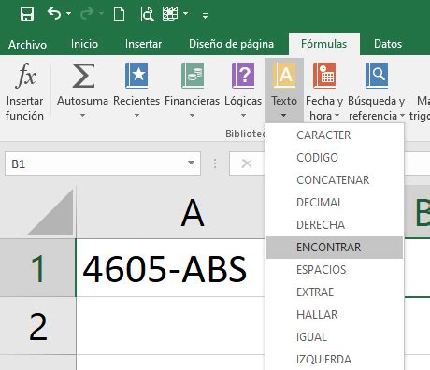The image size is (430, 370).
Task: Open the Búsqueda y referencia icon
Action: coord(377,76)
